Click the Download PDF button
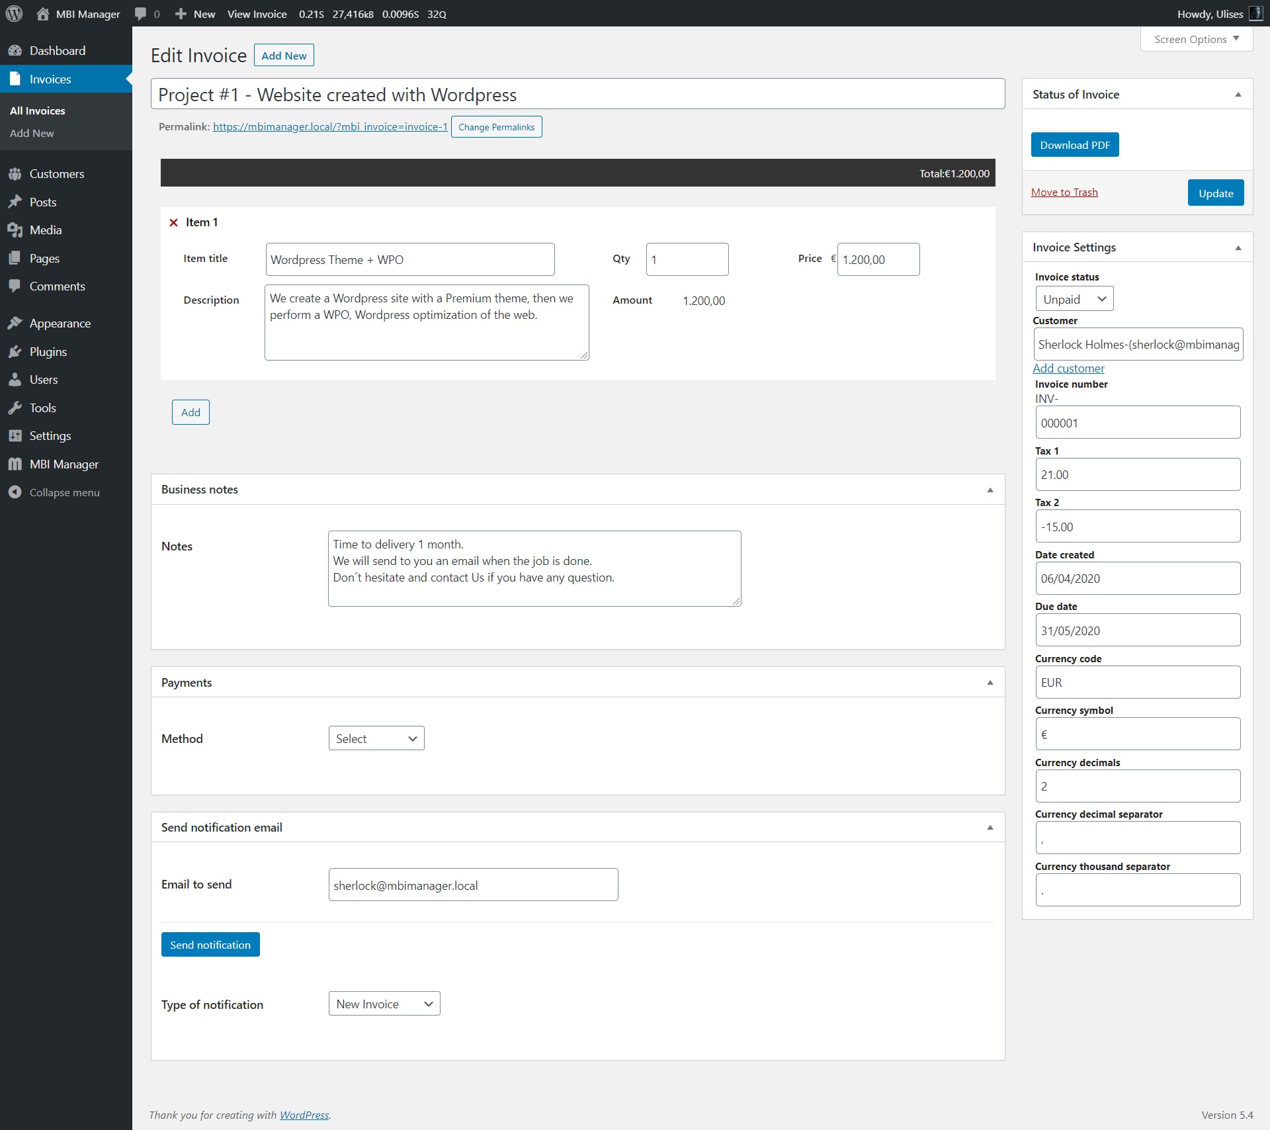Screen dimensions: 1270x1130 coord(1074,145)
